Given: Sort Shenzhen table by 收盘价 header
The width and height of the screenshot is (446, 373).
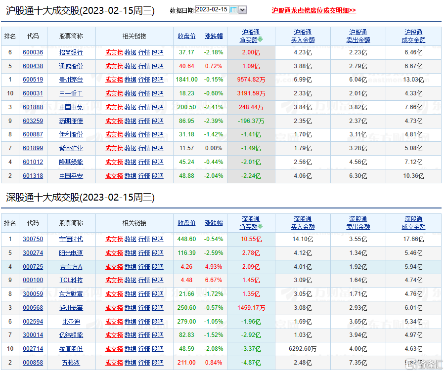Looking at the screenshot, I should click(186, 223).
